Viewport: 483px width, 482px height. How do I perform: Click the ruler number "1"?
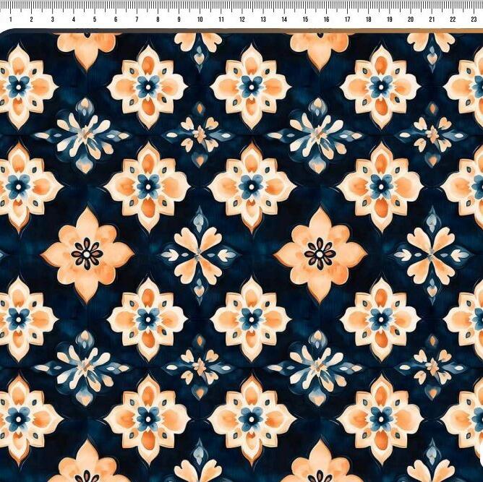pos(10,20)
